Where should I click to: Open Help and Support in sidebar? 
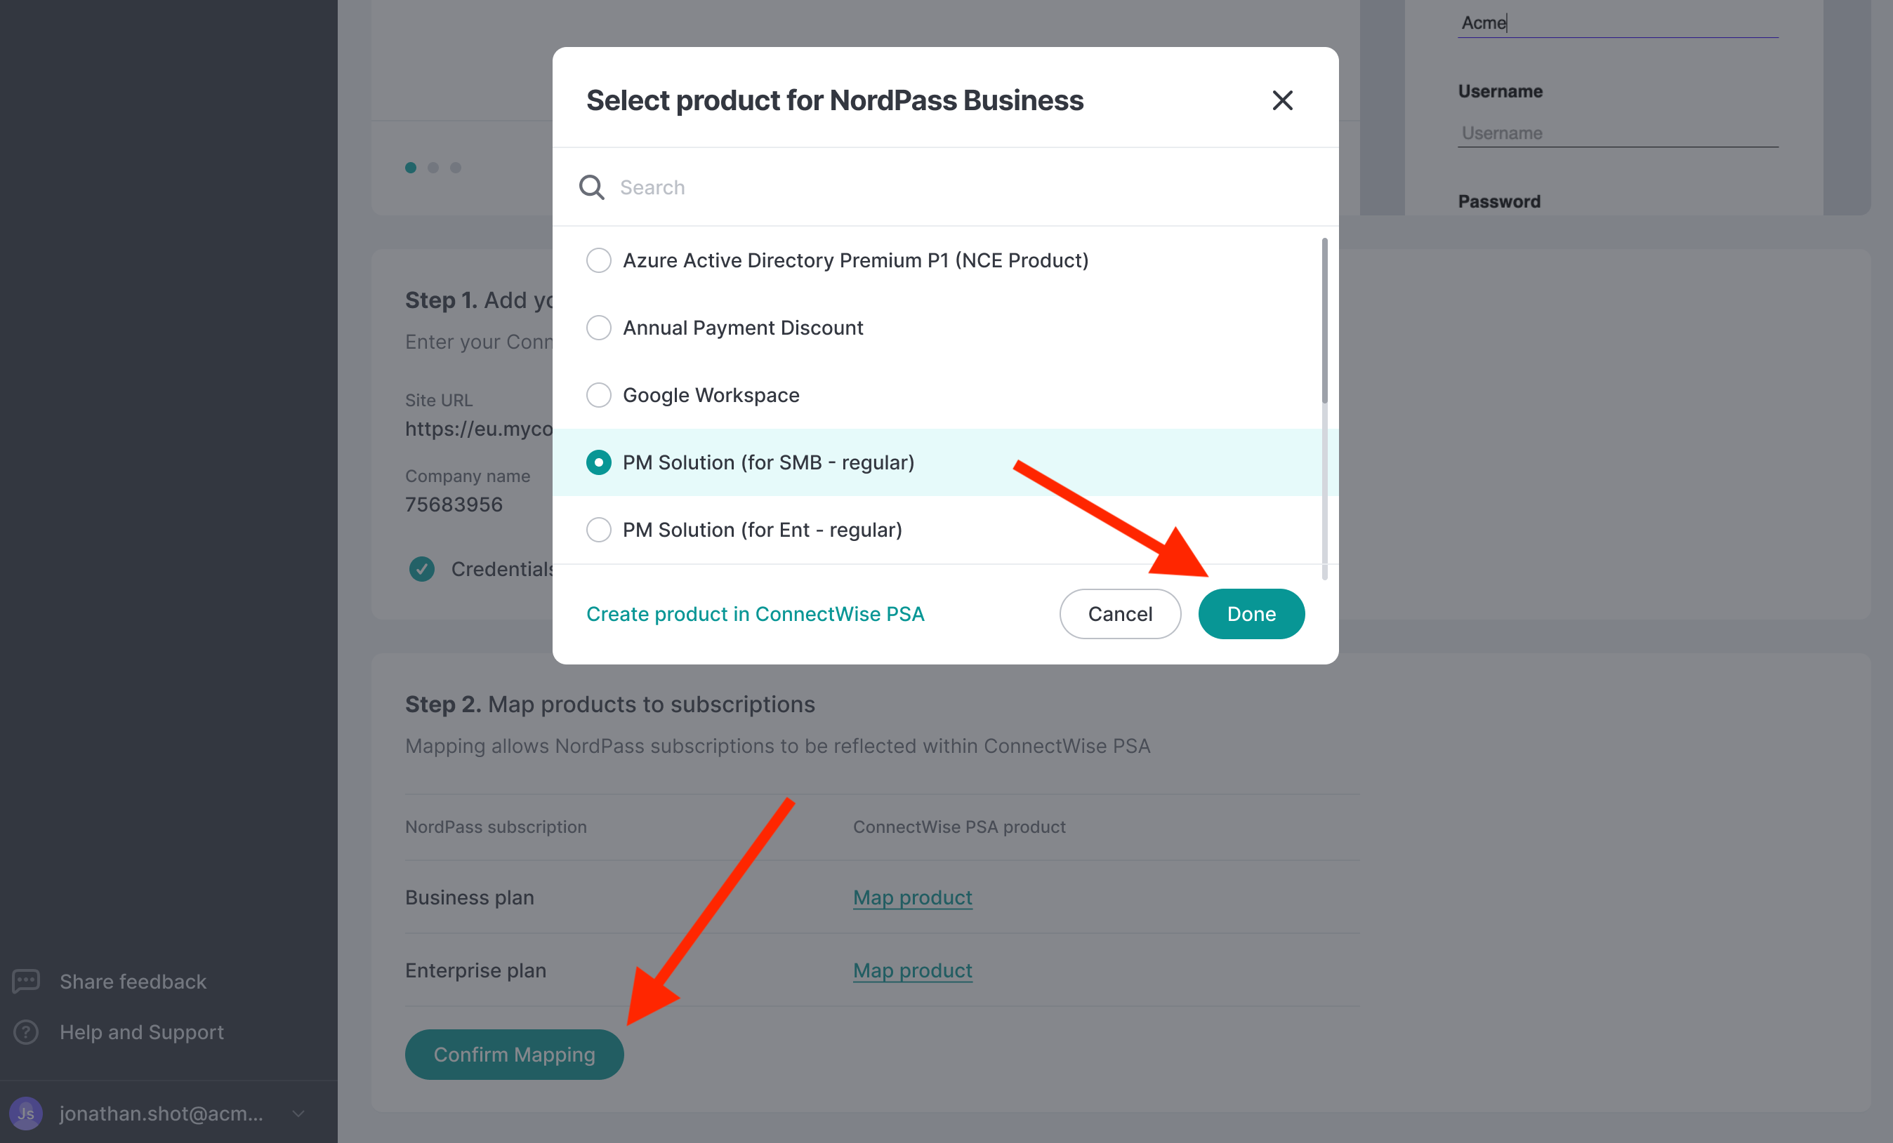coord(142,1031)
